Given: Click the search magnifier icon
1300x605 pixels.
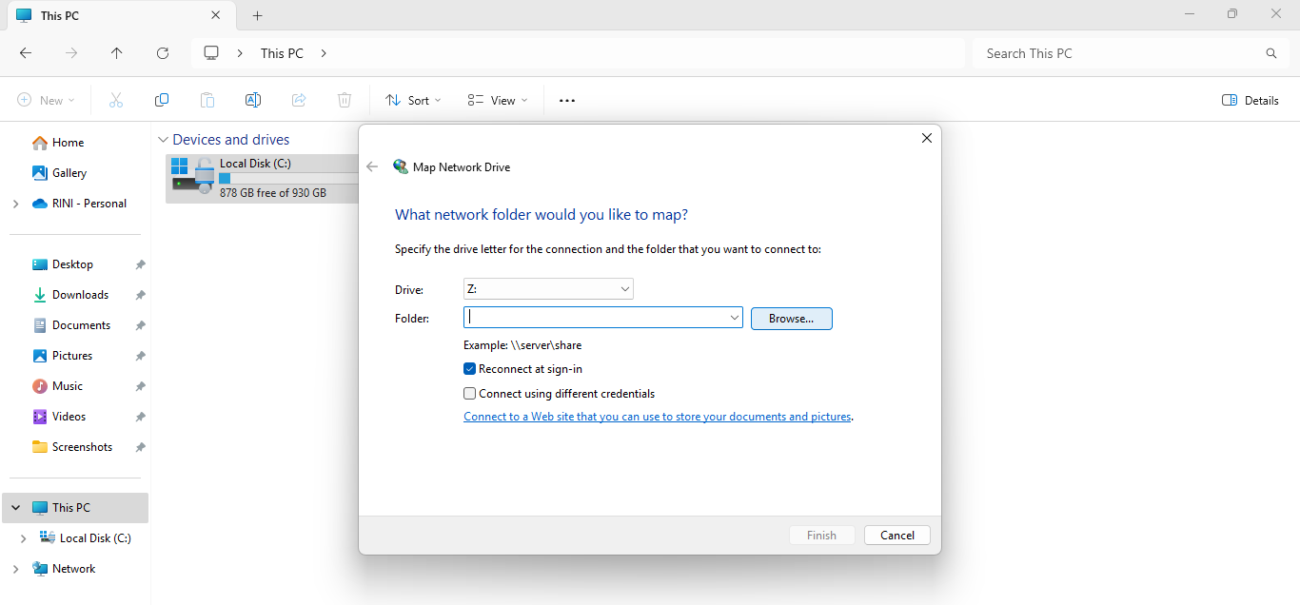Looking at the screenshot, I should tap(1270, 53).
